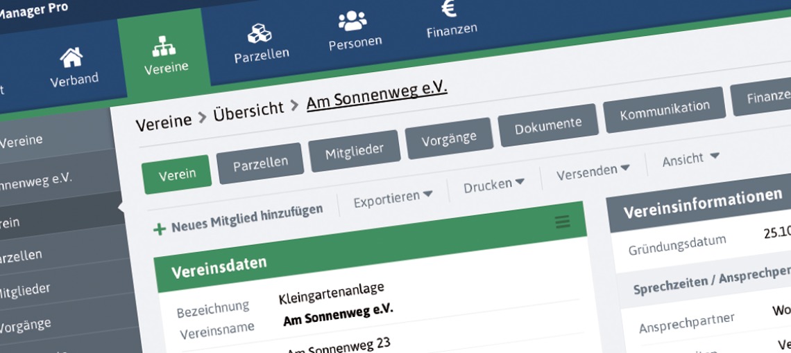
Task: Click the Vereinsname field label
Action: 217,331
